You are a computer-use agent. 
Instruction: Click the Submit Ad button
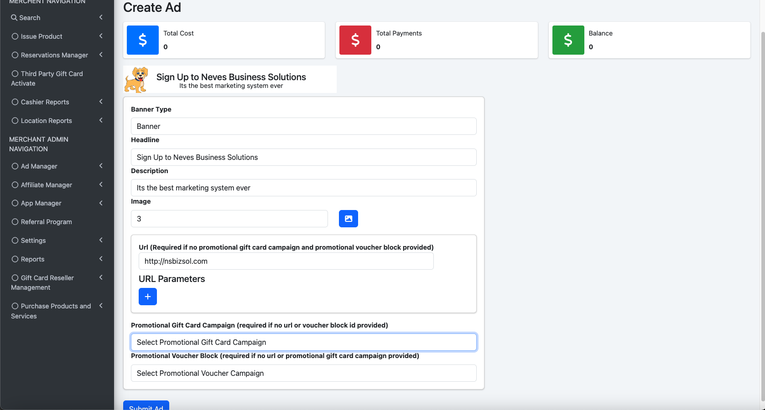tap(146, 405)
